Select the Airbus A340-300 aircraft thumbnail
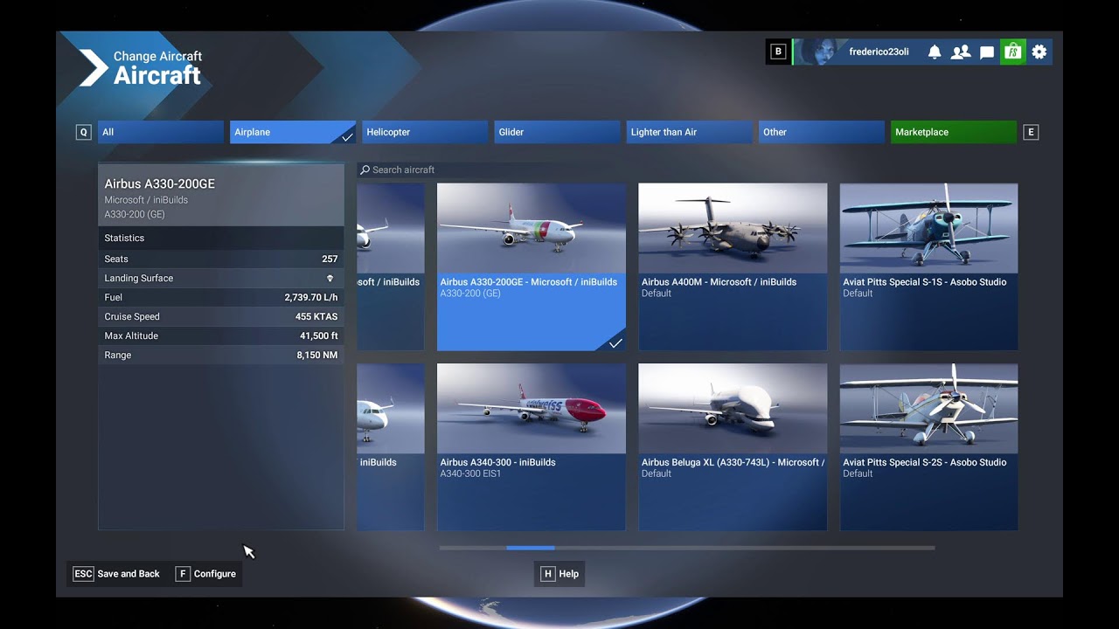 [532, 409]
